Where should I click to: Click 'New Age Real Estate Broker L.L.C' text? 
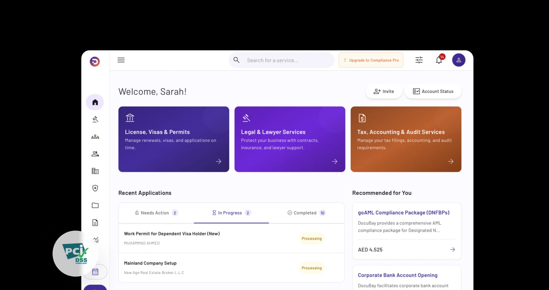pyautogui.click(x=154, y=273)
